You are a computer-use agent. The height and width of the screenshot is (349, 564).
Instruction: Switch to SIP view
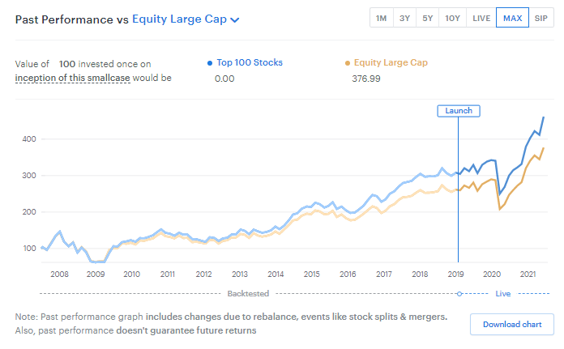tap(540, 19)
